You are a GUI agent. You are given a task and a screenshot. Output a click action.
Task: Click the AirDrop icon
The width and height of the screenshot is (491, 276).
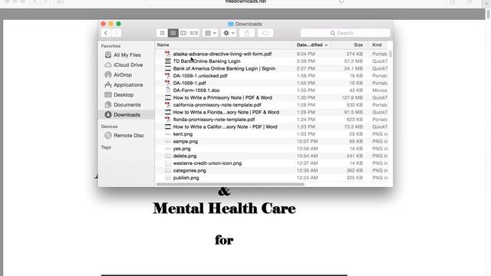tap(108, 75)
